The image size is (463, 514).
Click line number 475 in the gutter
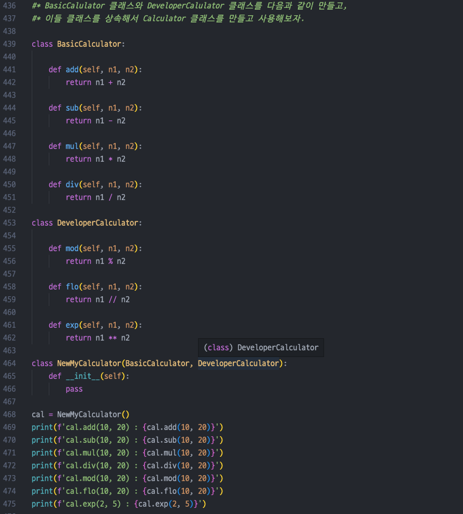point(9,504)
